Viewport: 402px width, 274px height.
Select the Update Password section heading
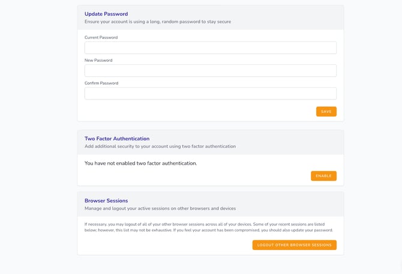click(x=106, y=14)
